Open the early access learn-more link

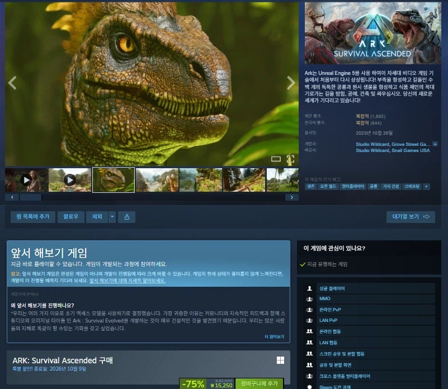pos(128,281)
